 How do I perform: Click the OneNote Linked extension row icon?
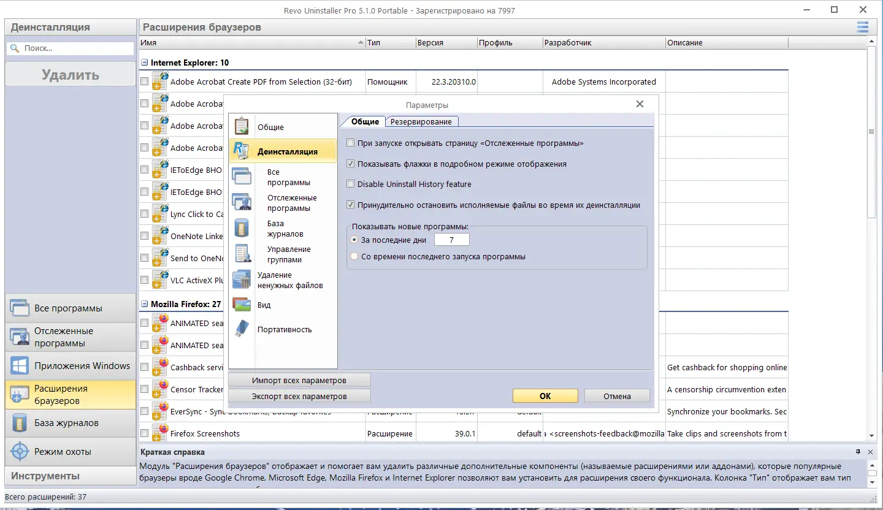click(x=160, y=235)
